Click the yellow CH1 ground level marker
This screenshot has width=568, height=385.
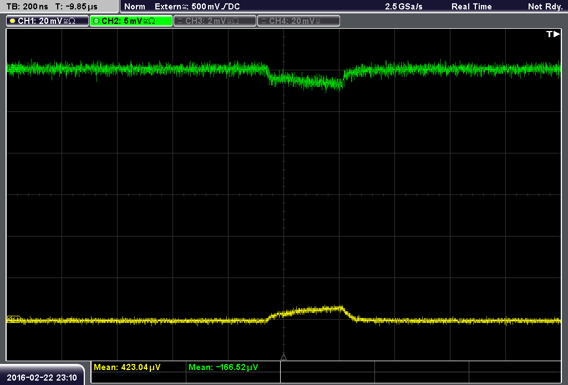(14, 320)
